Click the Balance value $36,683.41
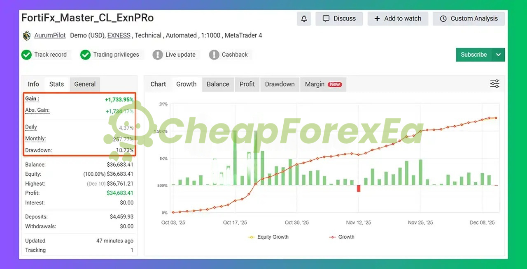 pos(120,165)
